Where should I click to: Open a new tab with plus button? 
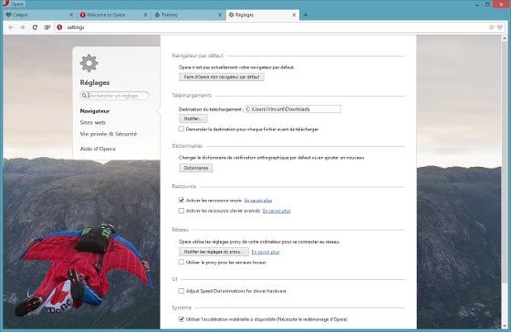tap(306, 15)
